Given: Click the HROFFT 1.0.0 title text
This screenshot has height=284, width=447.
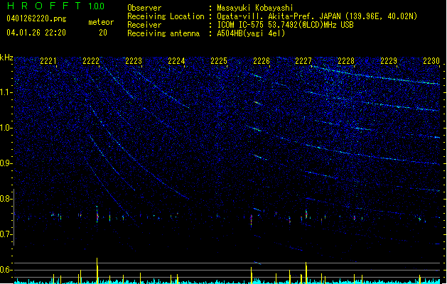Looking at the screenshot, I should (55, 6).
